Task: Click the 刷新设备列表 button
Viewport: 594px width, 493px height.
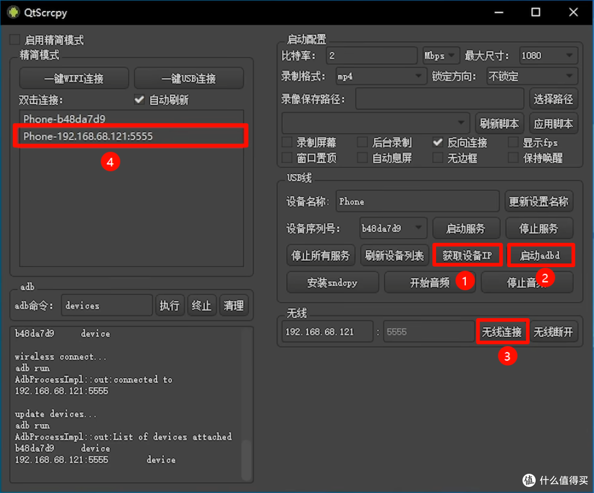Action: [394, 256]
